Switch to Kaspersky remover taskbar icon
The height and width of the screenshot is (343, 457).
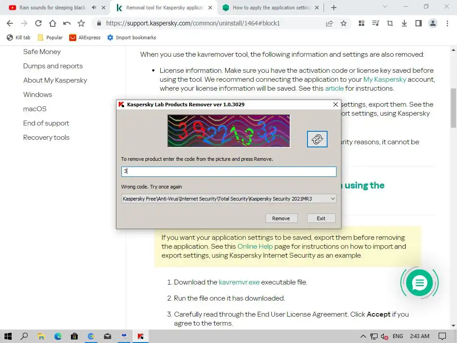click(141, 336)
